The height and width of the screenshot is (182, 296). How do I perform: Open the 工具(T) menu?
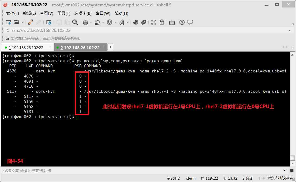tap(64, 13)
